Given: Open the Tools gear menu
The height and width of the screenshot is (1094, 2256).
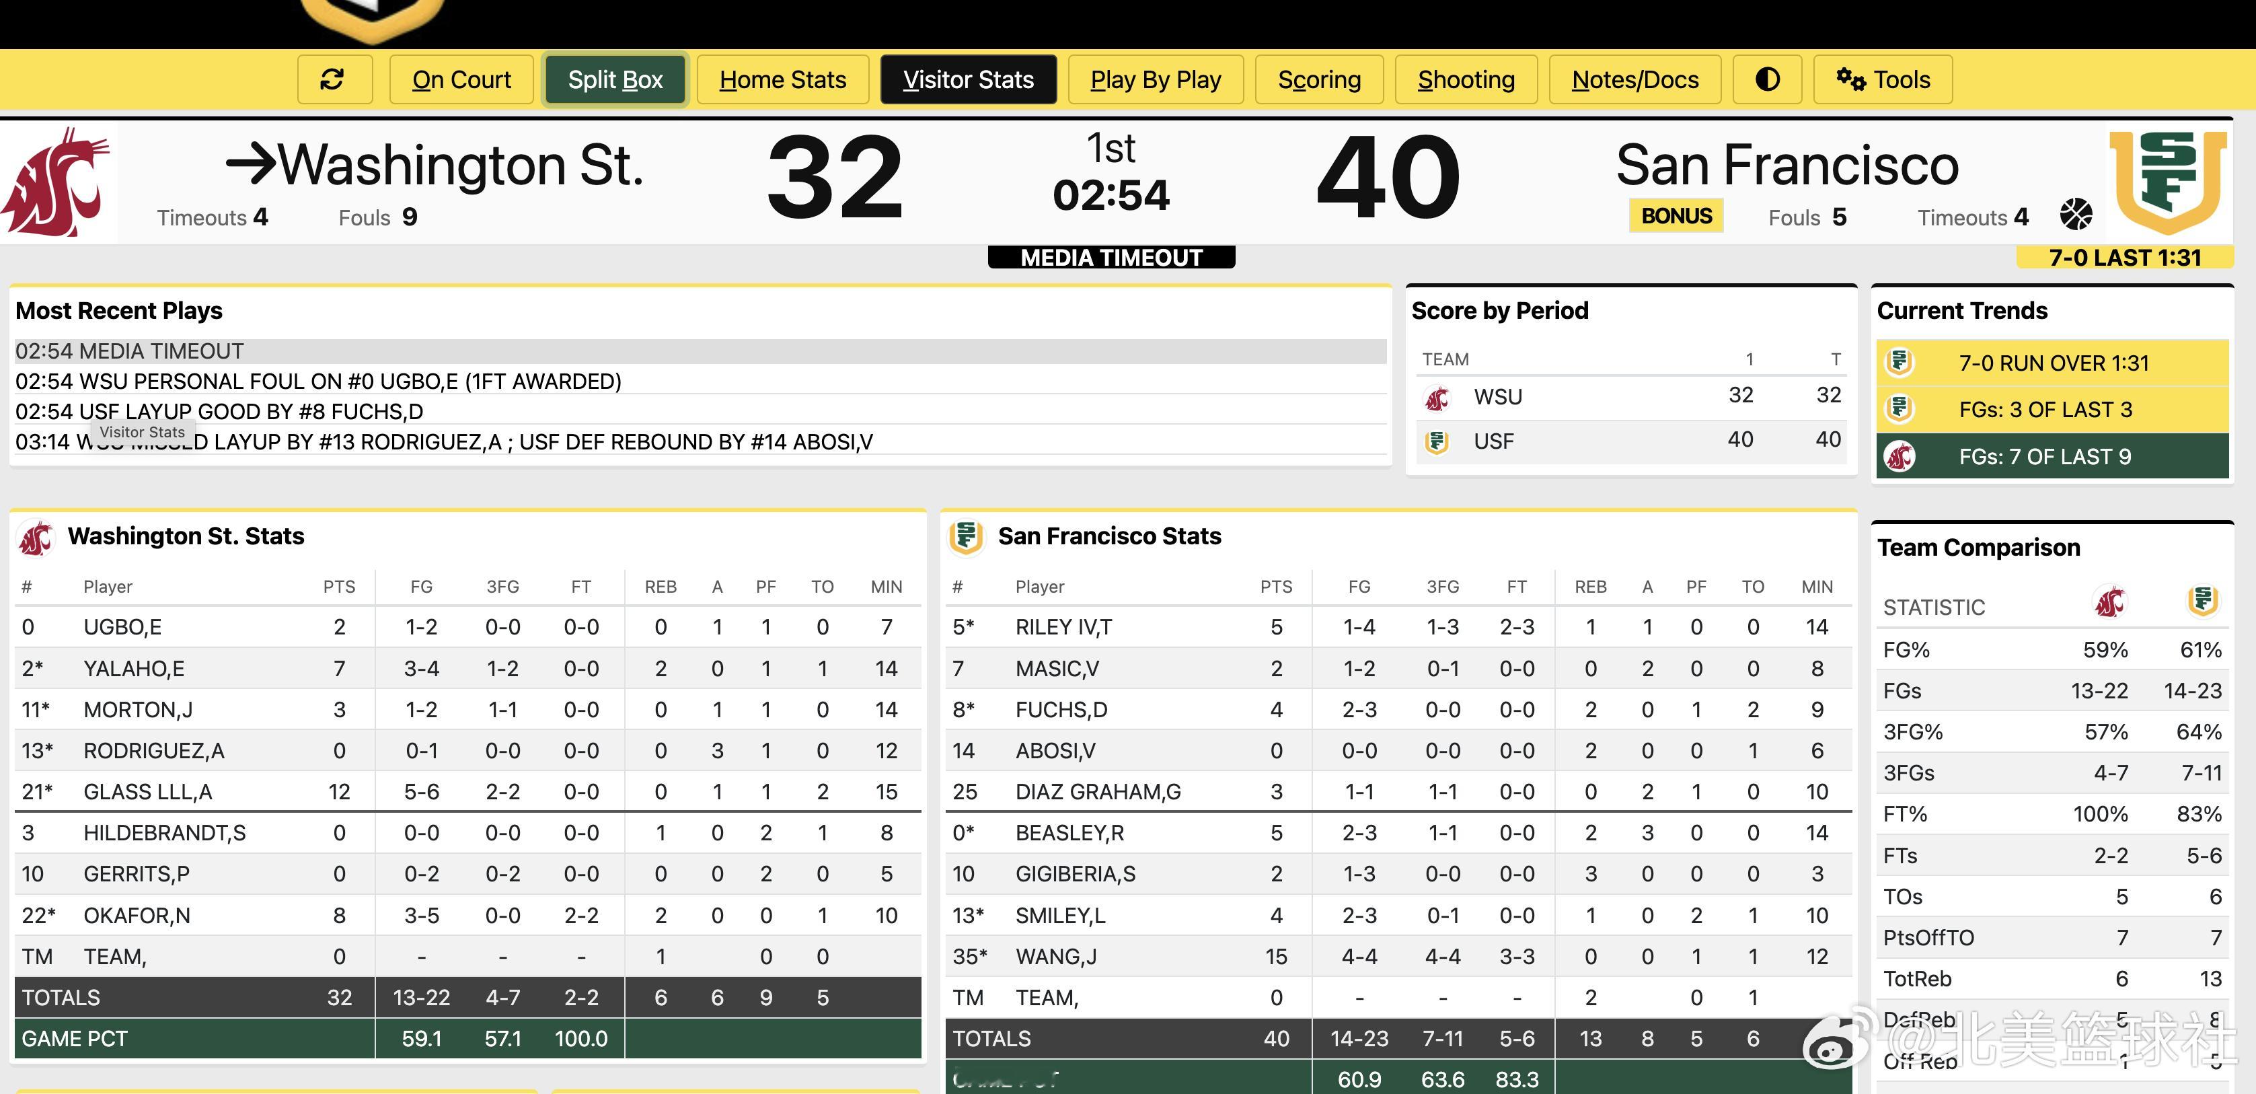Looking at the screenshot, I should [x=1882, y=79].
